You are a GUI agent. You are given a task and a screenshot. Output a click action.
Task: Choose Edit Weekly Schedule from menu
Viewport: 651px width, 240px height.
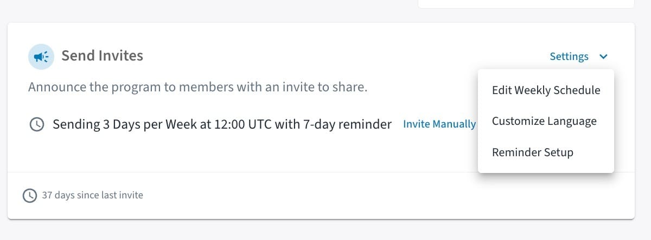point(546,90)
